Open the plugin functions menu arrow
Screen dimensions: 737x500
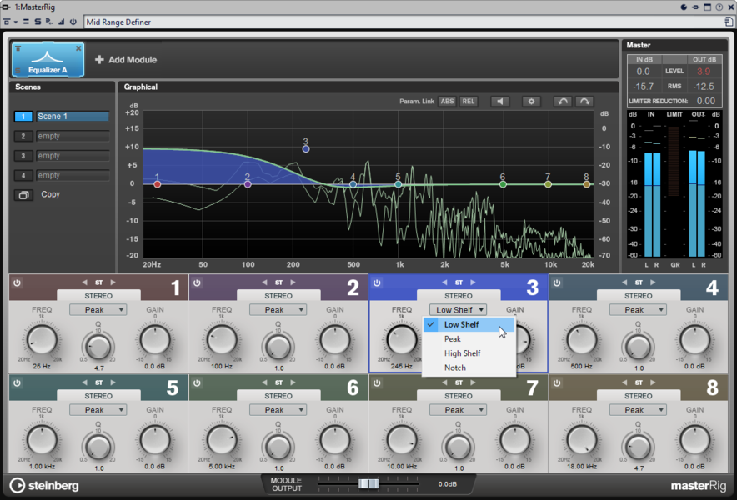tap(16, 22)
